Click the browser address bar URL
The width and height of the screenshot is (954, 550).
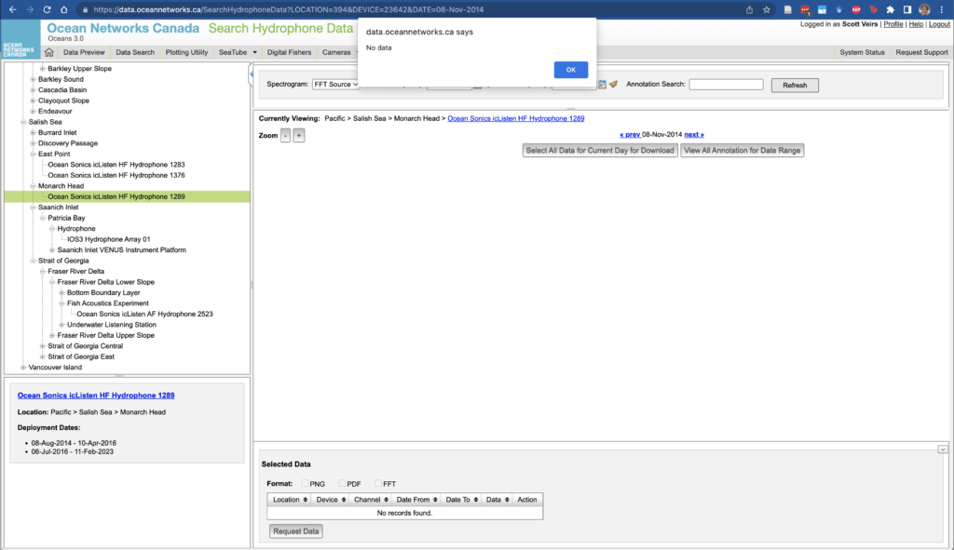point(289,9)
